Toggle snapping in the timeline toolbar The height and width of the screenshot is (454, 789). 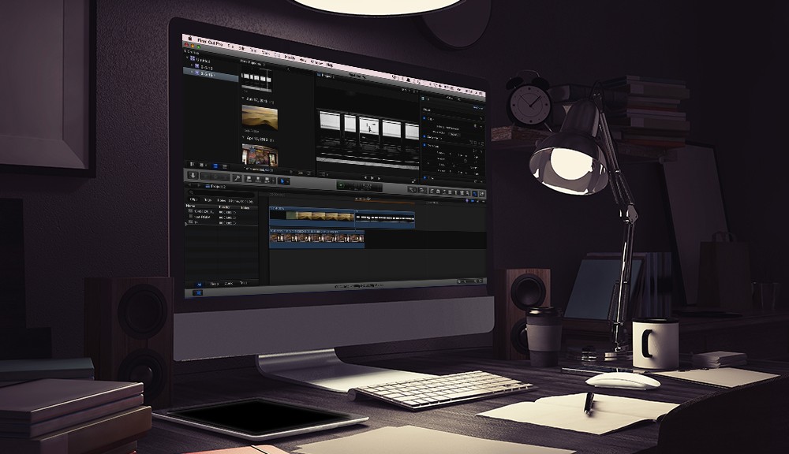pos(484,201)
